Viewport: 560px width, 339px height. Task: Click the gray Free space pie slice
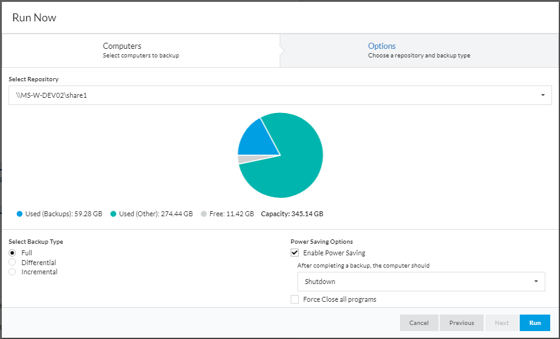pyautogui.click(x=244, y=159)
